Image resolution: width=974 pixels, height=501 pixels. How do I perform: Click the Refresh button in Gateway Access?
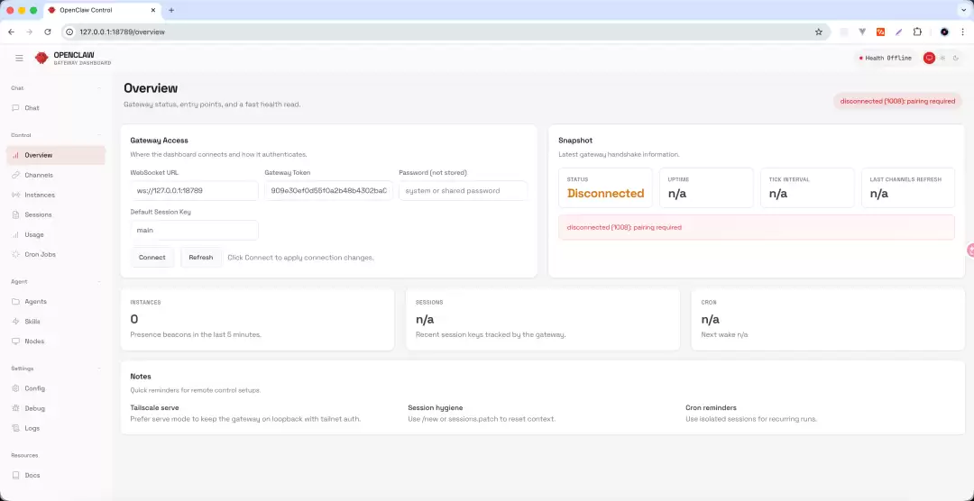click(200, 257)
